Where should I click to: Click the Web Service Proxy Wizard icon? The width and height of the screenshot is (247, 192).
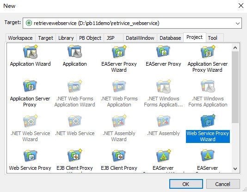(208, 121)
